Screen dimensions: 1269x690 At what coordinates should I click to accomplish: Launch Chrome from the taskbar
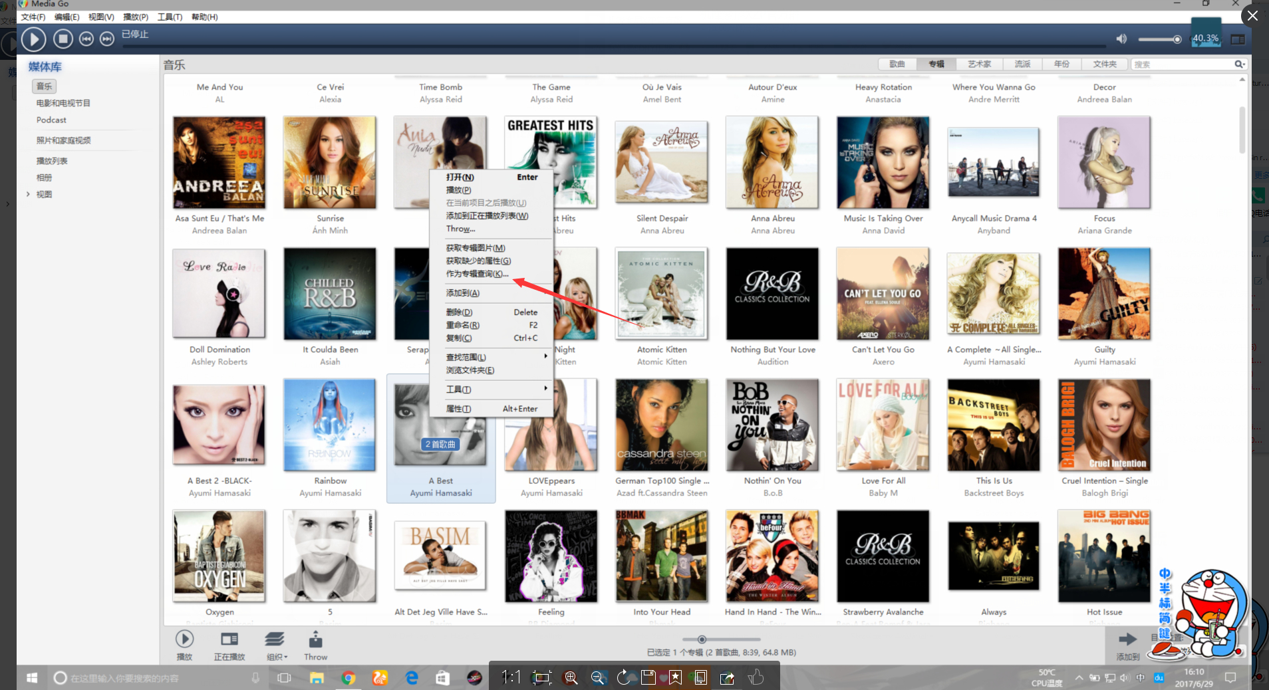[348, 678]
